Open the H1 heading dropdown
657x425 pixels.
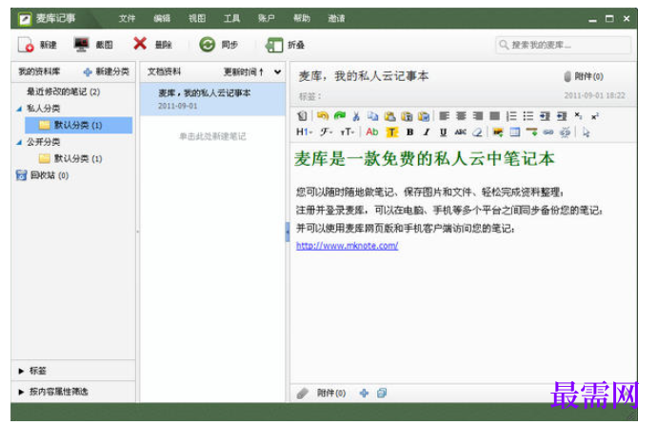(x=304, y=132)
